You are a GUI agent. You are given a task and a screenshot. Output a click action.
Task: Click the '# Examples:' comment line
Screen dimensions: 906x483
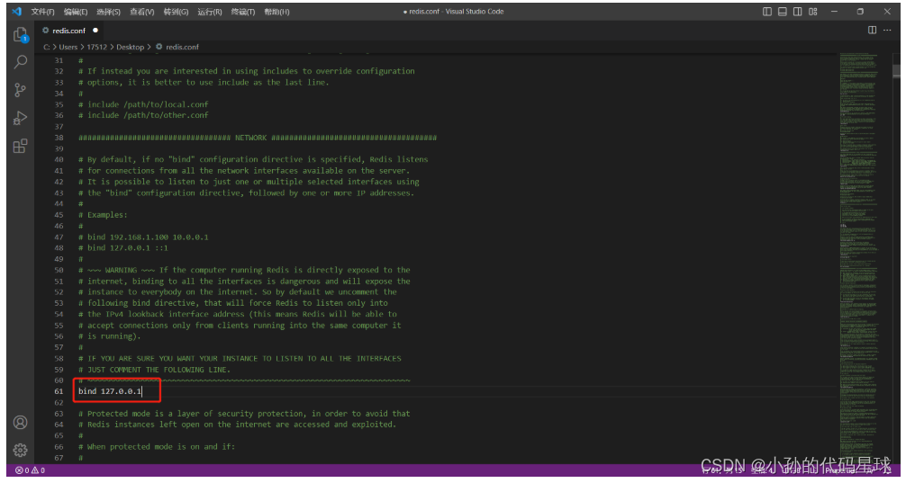[103, 215]
